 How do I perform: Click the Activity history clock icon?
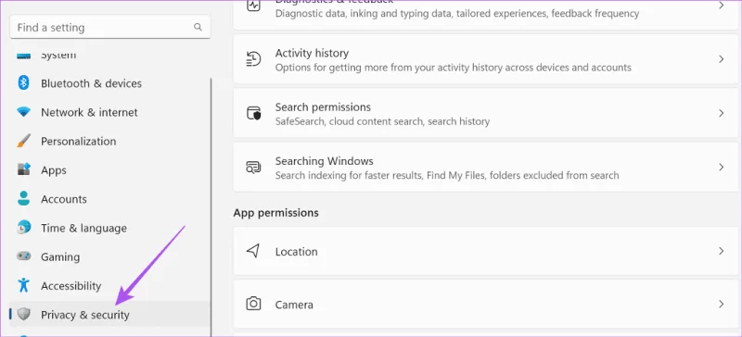253,59
